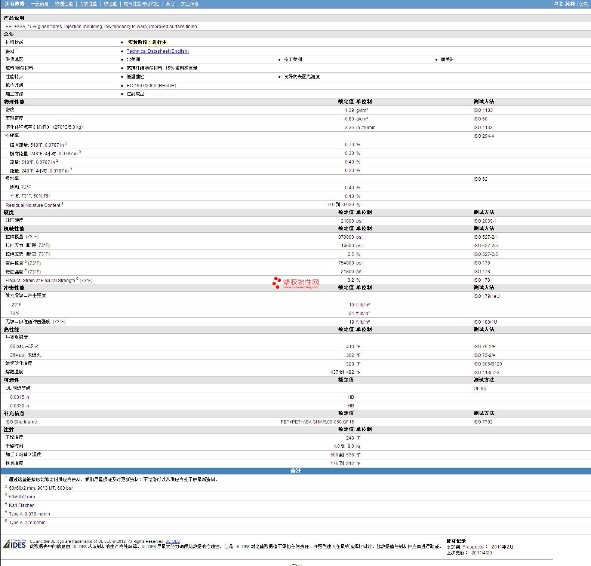The height and width of the screenshot is (566, 591).
Task: Open the UL IDES link in the copyright line
Action: point(172,541)
